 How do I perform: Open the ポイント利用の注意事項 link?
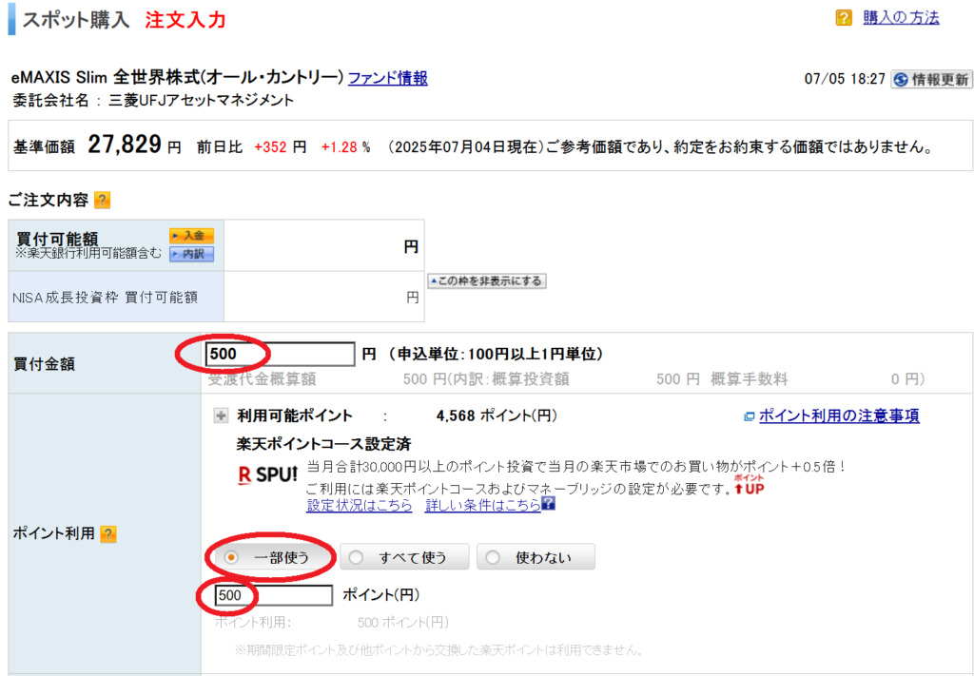(839, 415)
